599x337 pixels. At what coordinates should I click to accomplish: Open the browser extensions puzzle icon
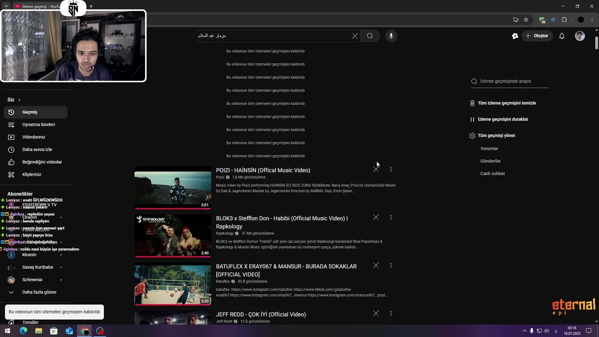[x=564, y=20]
